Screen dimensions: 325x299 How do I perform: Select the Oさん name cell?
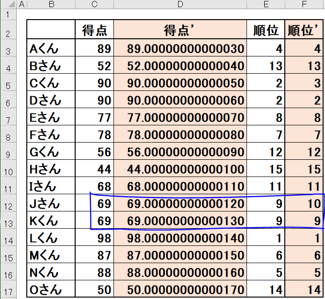click(x=51, y=288)
